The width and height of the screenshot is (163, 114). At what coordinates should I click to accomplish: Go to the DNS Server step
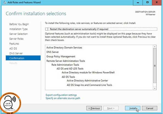pyautogui.click(x=16, y=53)
